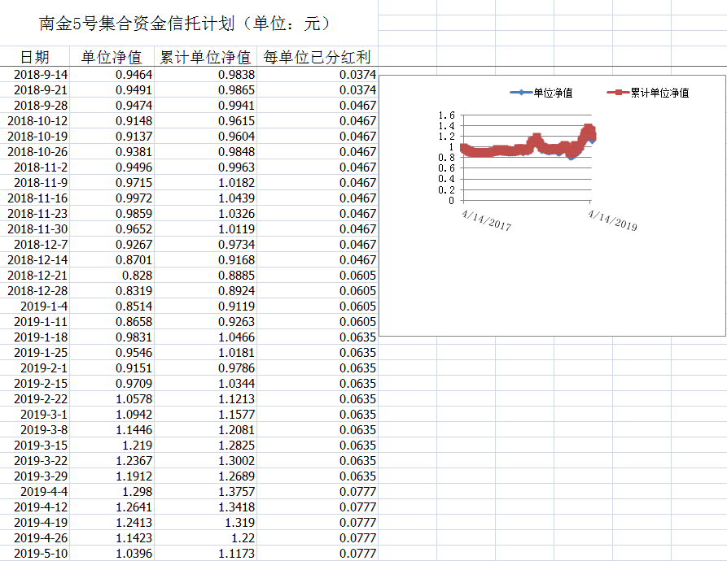
Task: Select date cell 2018-10-12
Action: click(35, 121)
